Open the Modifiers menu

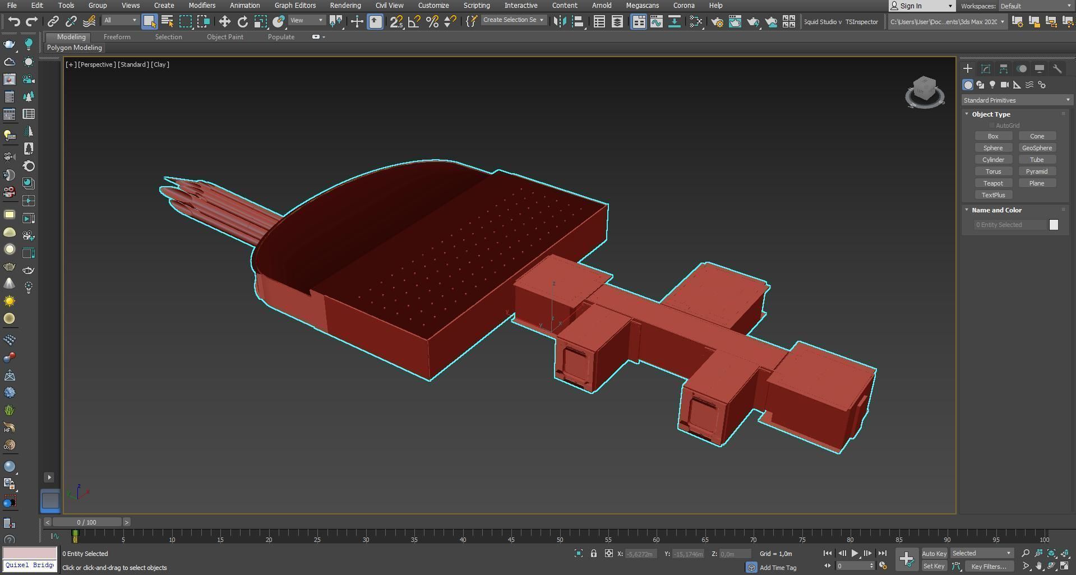pos(202,6)
